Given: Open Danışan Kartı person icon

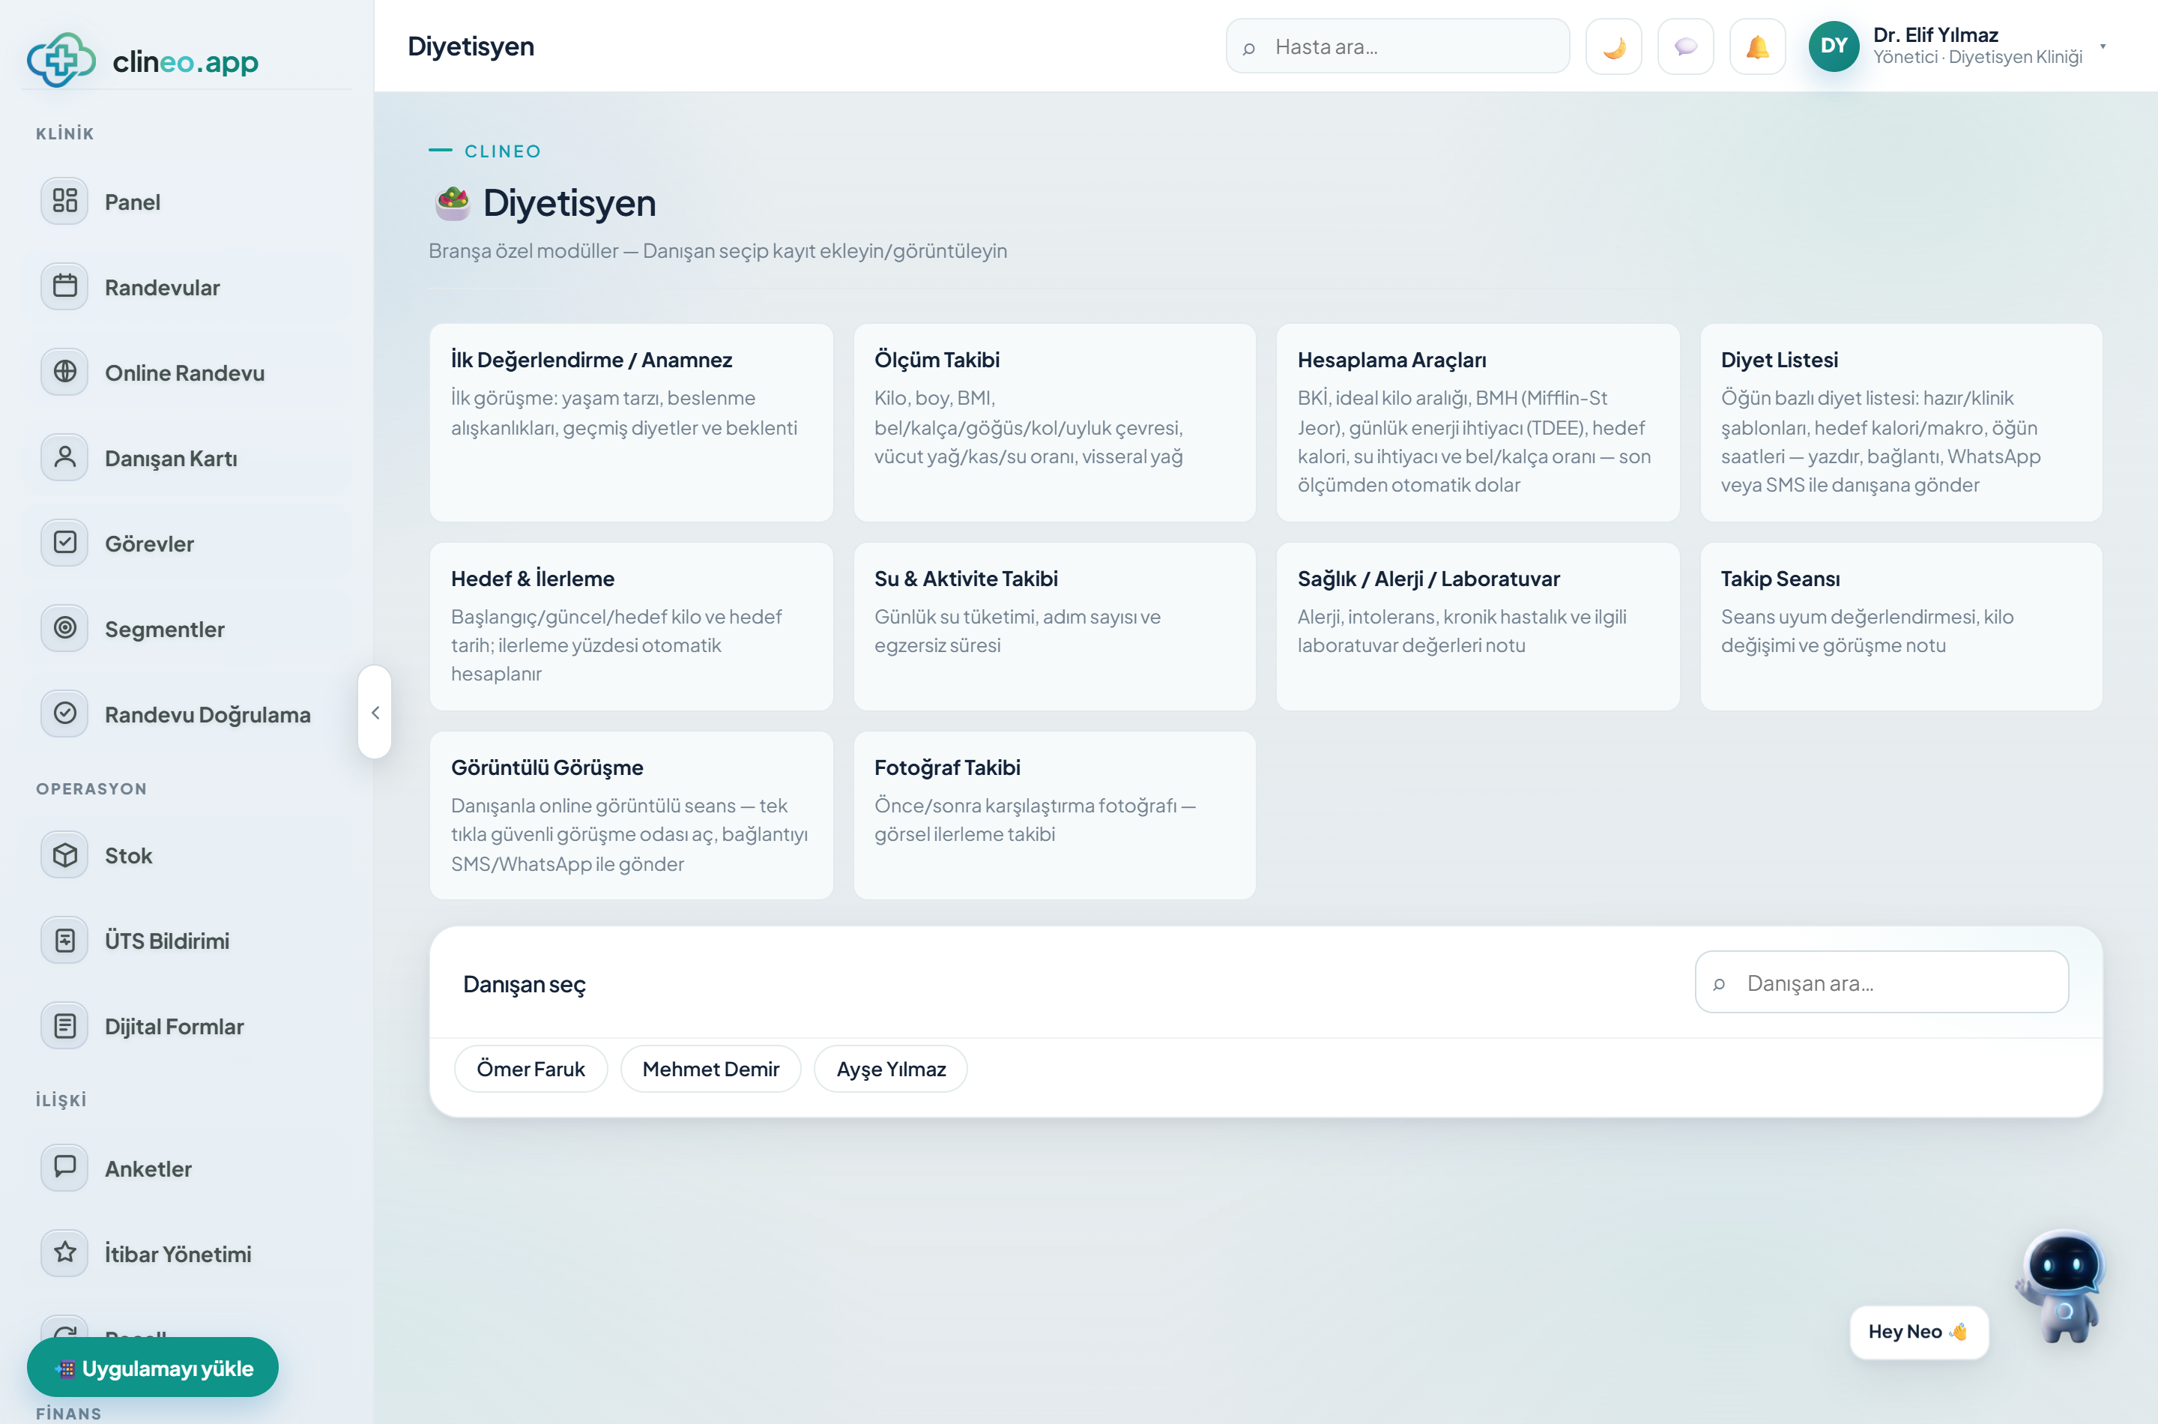Looking at the screenshot, I should pyautogui.click(x=64, y=457).
